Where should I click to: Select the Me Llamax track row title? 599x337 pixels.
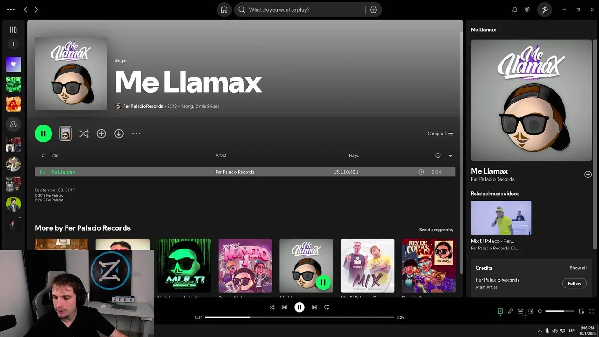63,172
